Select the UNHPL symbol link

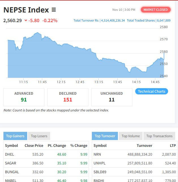[x=99, y=163]
